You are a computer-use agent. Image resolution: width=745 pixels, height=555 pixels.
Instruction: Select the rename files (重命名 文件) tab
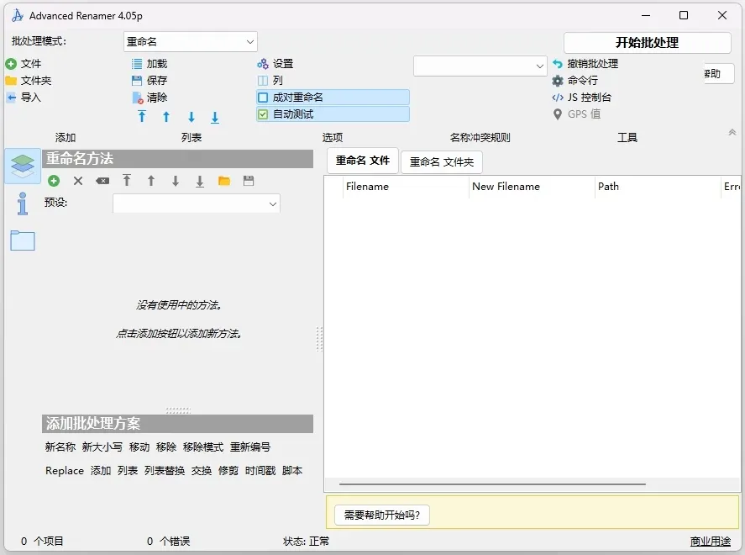(x=361, y=161)
